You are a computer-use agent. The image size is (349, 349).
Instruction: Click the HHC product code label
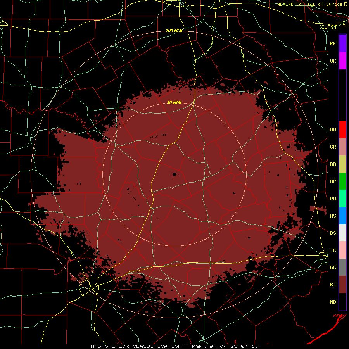340,23
